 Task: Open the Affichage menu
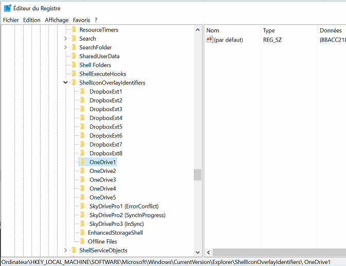tap(57, 20)
